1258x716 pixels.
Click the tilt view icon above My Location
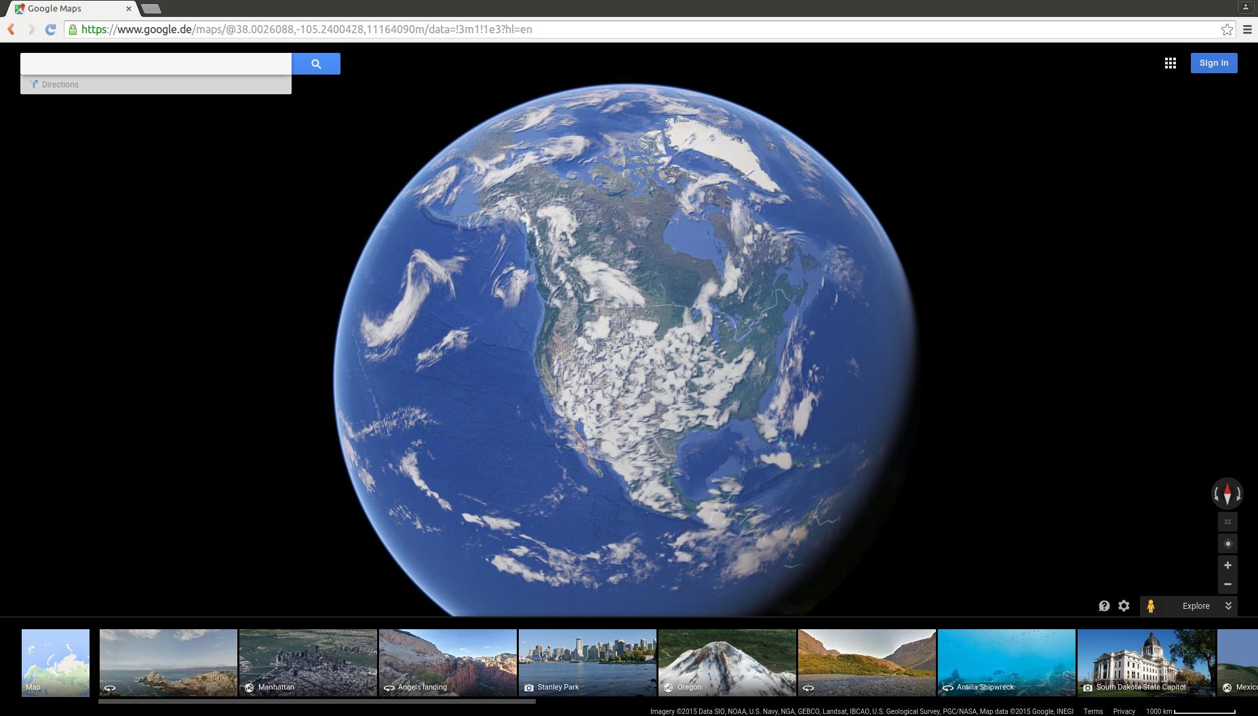tap(1227, 521)
